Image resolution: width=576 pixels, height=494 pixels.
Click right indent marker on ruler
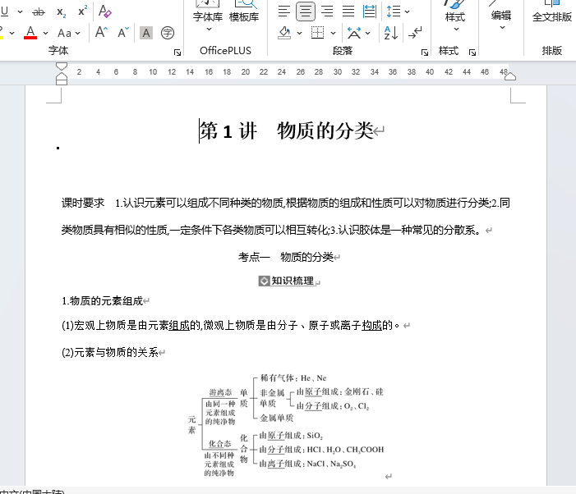coord(510,76)
